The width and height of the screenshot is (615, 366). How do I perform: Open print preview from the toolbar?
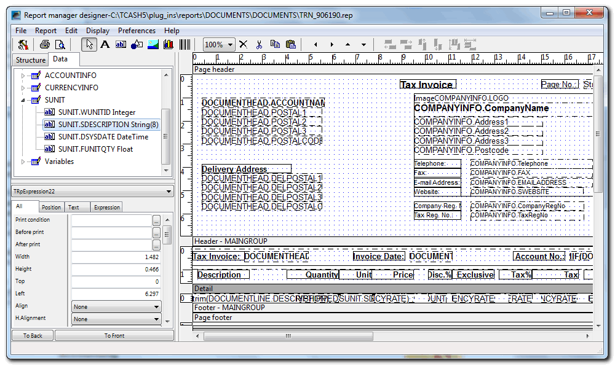(60, 44)
